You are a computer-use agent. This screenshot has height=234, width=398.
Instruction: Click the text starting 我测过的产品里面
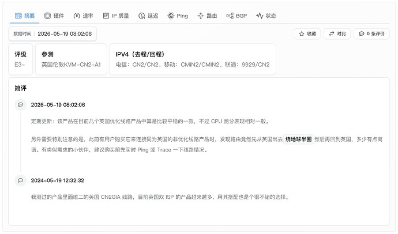pyautogui.click(x=160, y=197)
